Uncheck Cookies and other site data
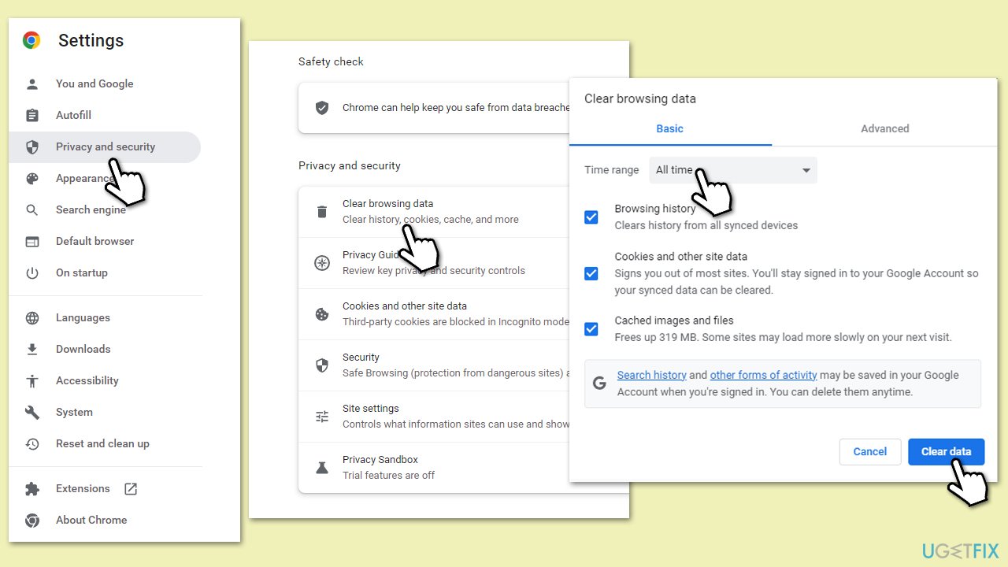 [x=591, y=273]
